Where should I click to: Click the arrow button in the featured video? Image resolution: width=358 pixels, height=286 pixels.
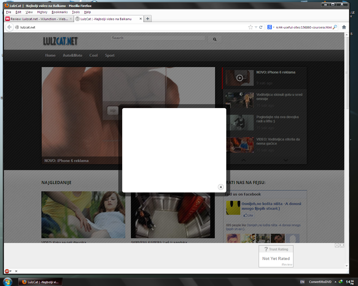113,111
